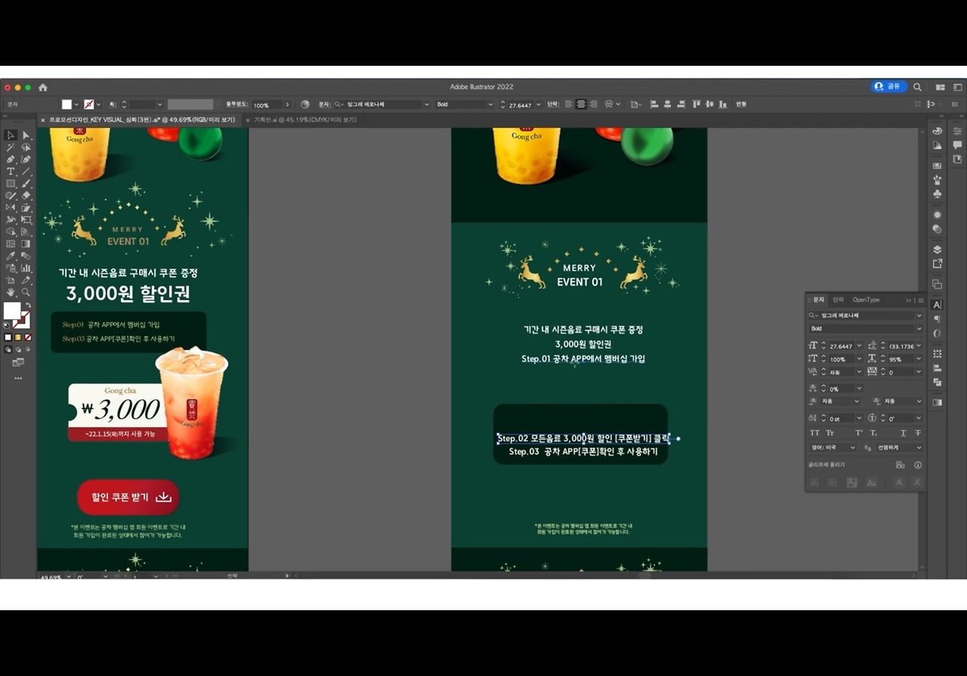Click zoom level field showing 49.69%
This screenshot has height=676, width=967.
[51, 576]
